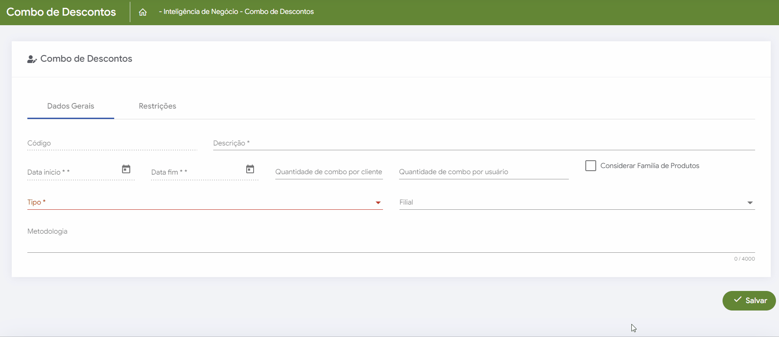Switch to the Dados Gerais tab
779x337 pixels.
[71, 106]
